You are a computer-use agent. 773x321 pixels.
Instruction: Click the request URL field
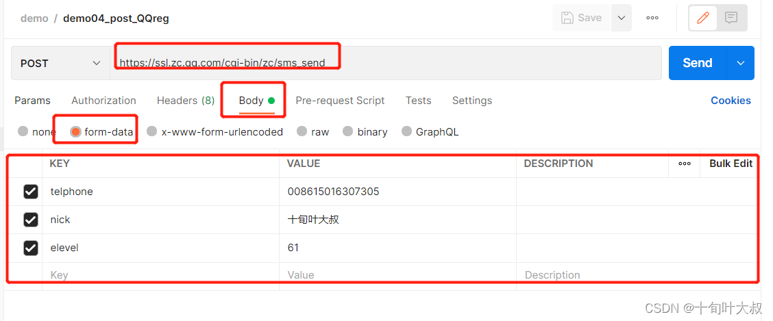tap(386, 63)
